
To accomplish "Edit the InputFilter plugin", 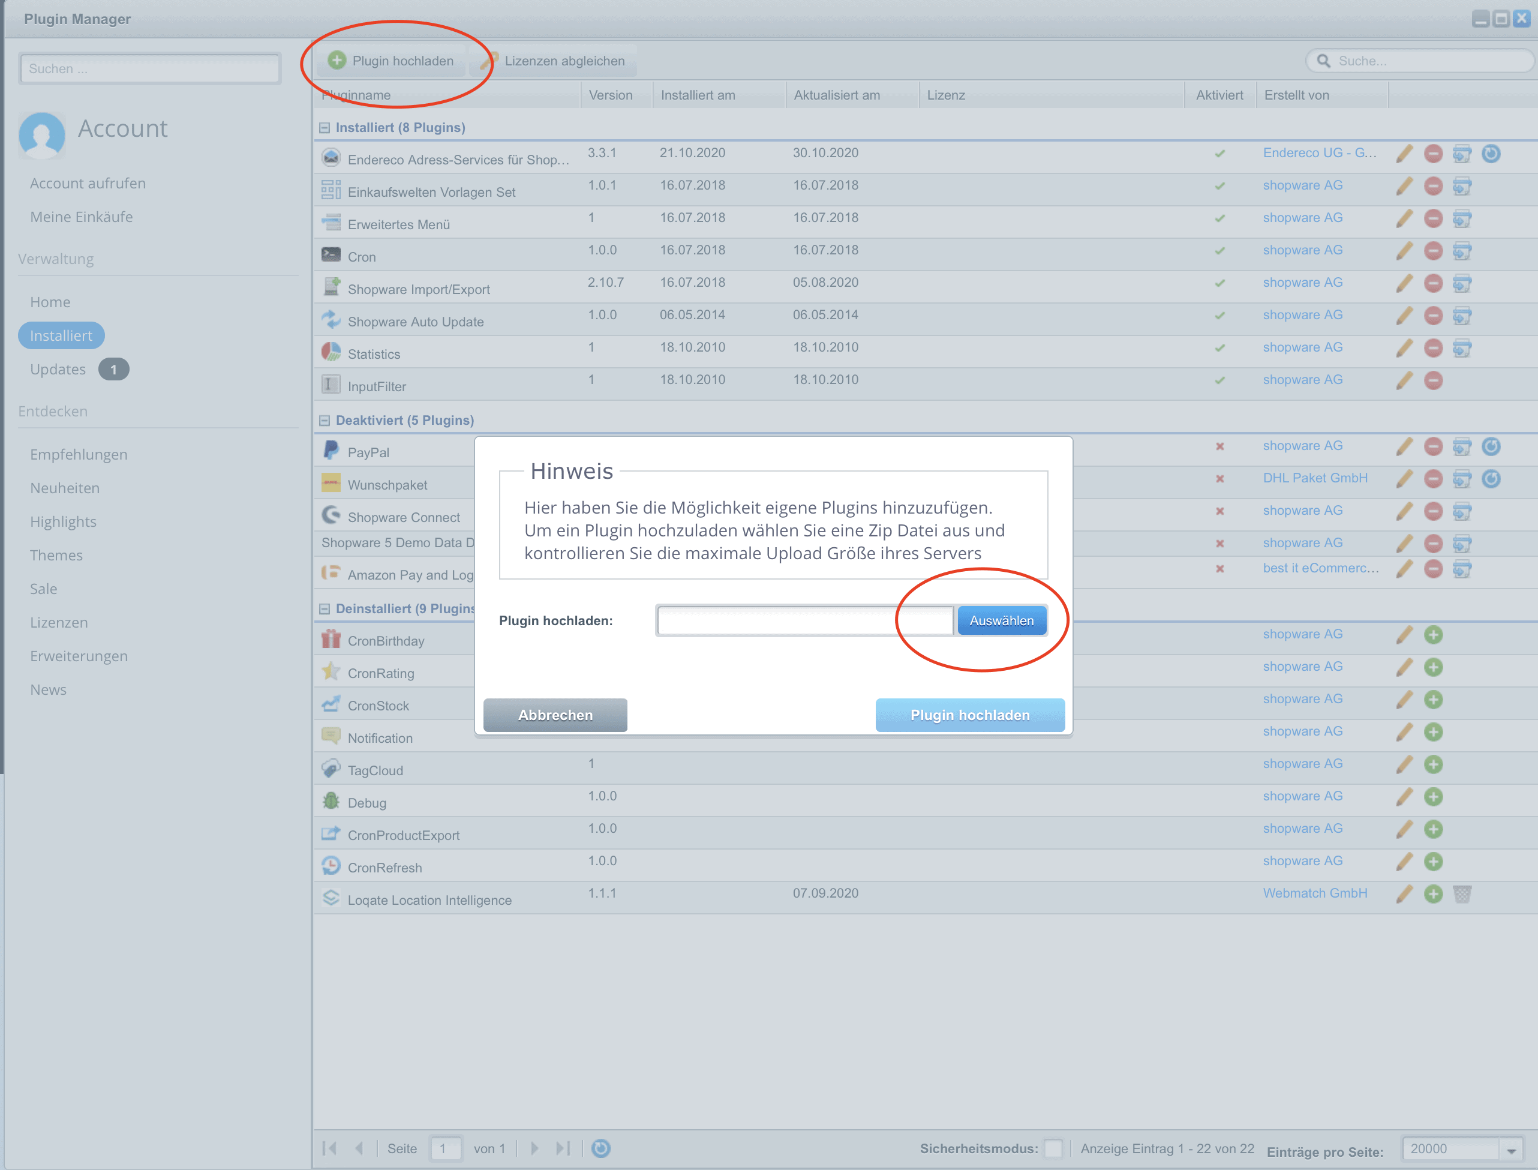I will (x=1404, y=380).
